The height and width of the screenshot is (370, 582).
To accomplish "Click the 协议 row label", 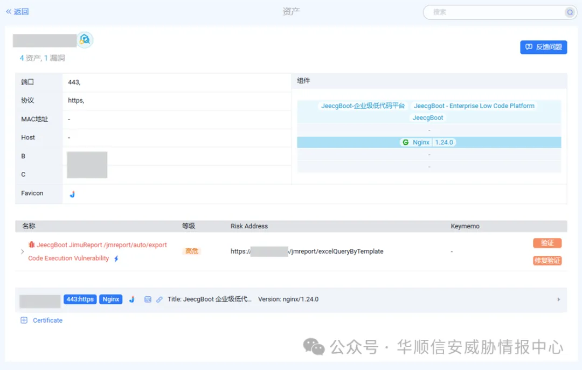I will click(x=27, y=100).
